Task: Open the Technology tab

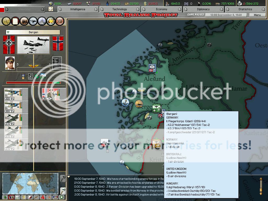Action: 120,9
